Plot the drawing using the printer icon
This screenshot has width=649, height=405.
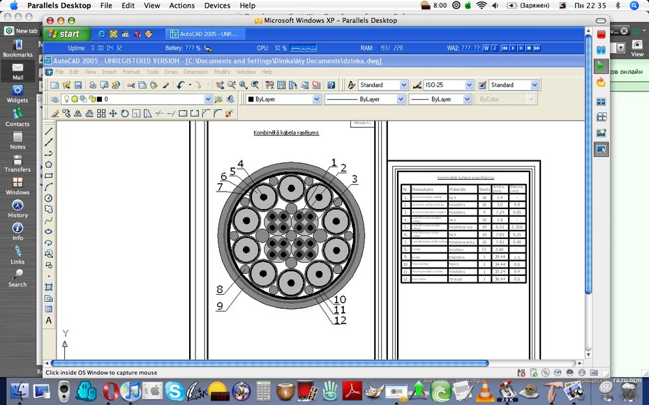[93, 85]
